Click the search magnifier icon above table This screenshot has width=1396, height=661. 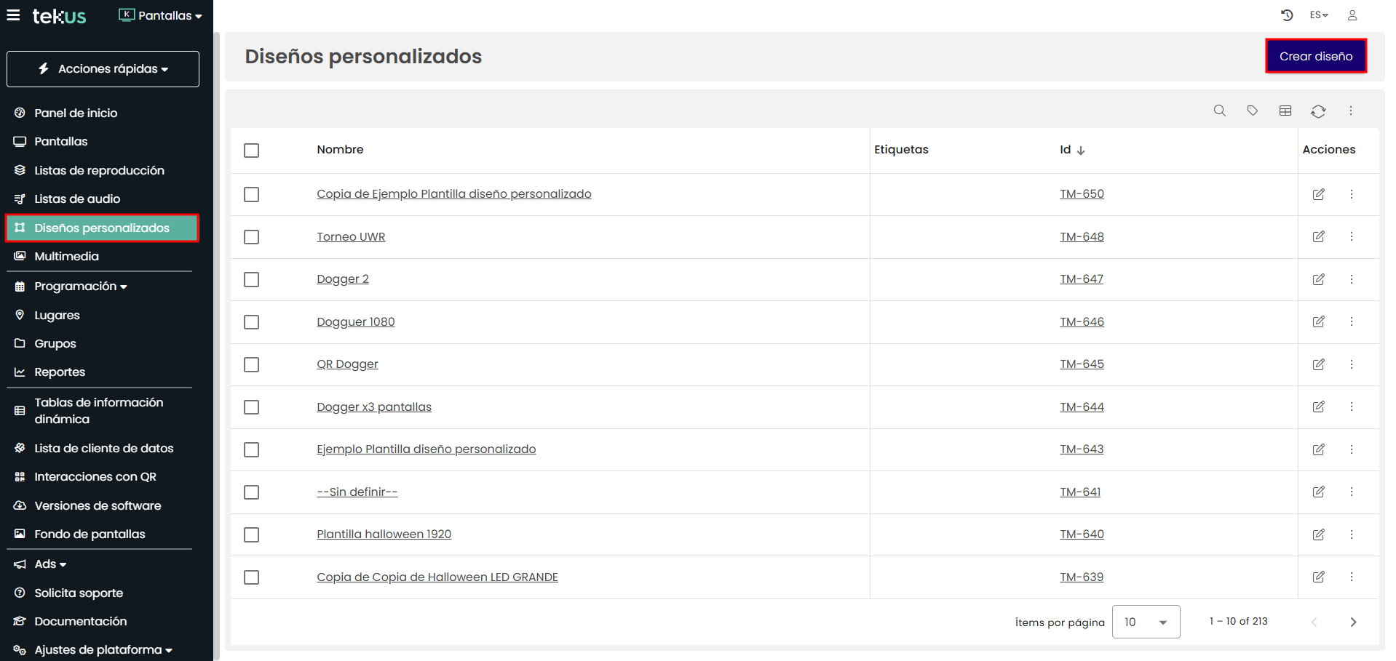point(1220,111)
